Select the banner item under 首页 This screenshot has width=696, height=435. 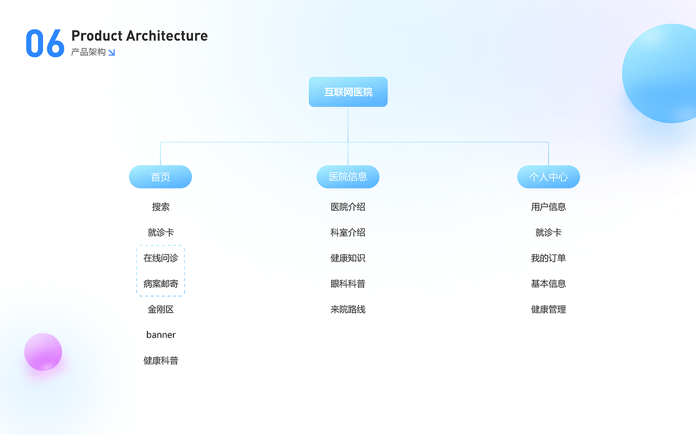[x=161, y=334]
